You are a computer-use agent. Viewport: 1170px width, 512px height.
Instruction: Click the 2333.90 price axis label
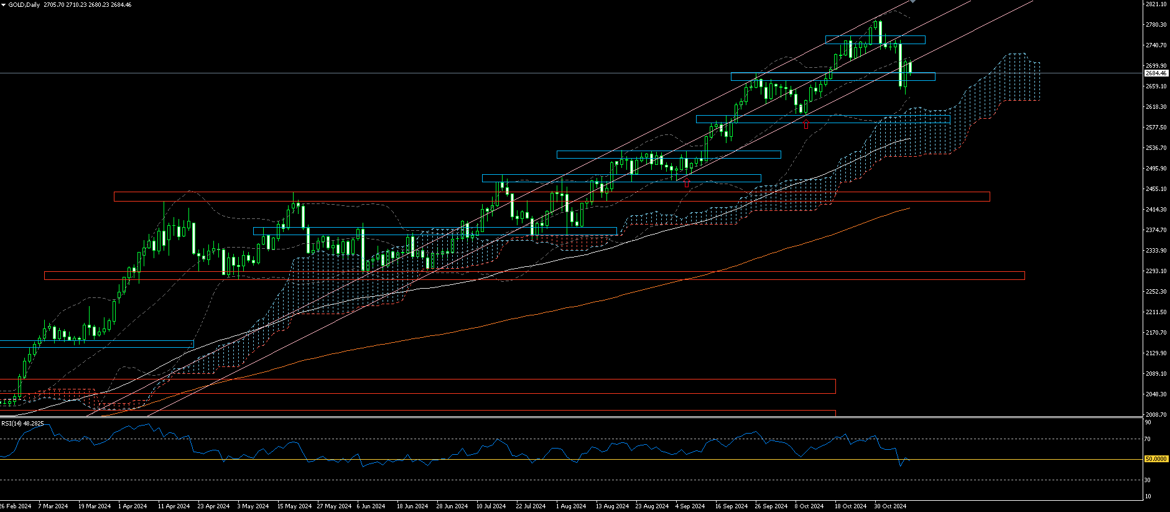point(1156,251)
